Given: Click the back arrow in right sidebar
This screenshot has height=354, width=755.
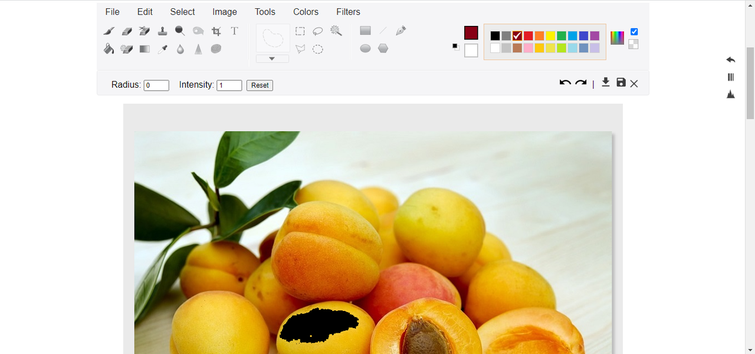Looking at the screenshot, I should (x=731, y=59).
